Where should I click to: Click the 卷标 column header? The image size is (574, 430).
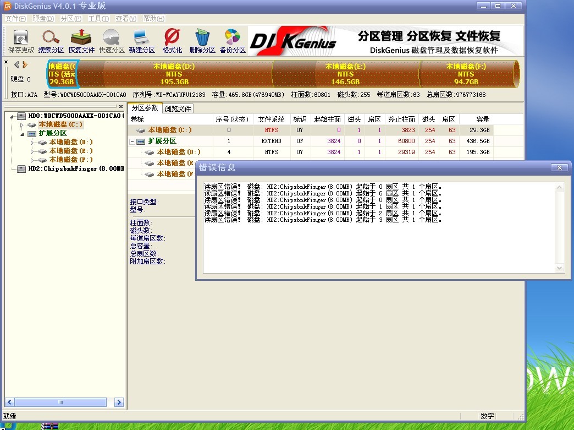click(170, 119)
